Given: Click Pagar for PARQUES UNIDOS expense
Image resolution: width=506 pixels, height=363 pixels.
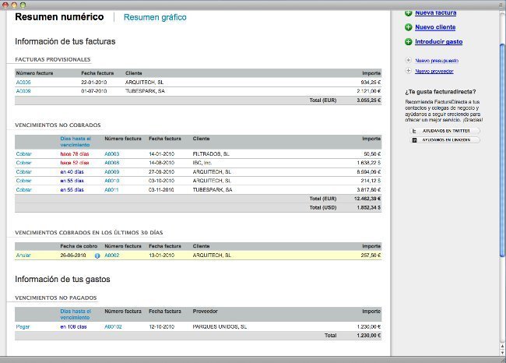Looking at the screenshot, I should point(23,326).
